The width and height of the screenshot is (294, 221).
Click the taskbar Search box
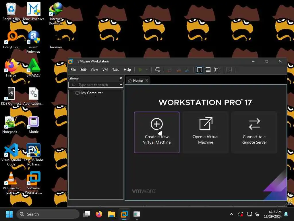tap(48, 214)
